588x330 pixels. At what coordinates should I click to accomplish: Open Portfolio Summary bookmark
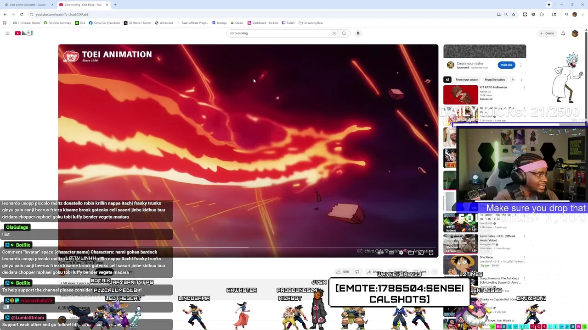pyautogui.click(x=57, y=23)
